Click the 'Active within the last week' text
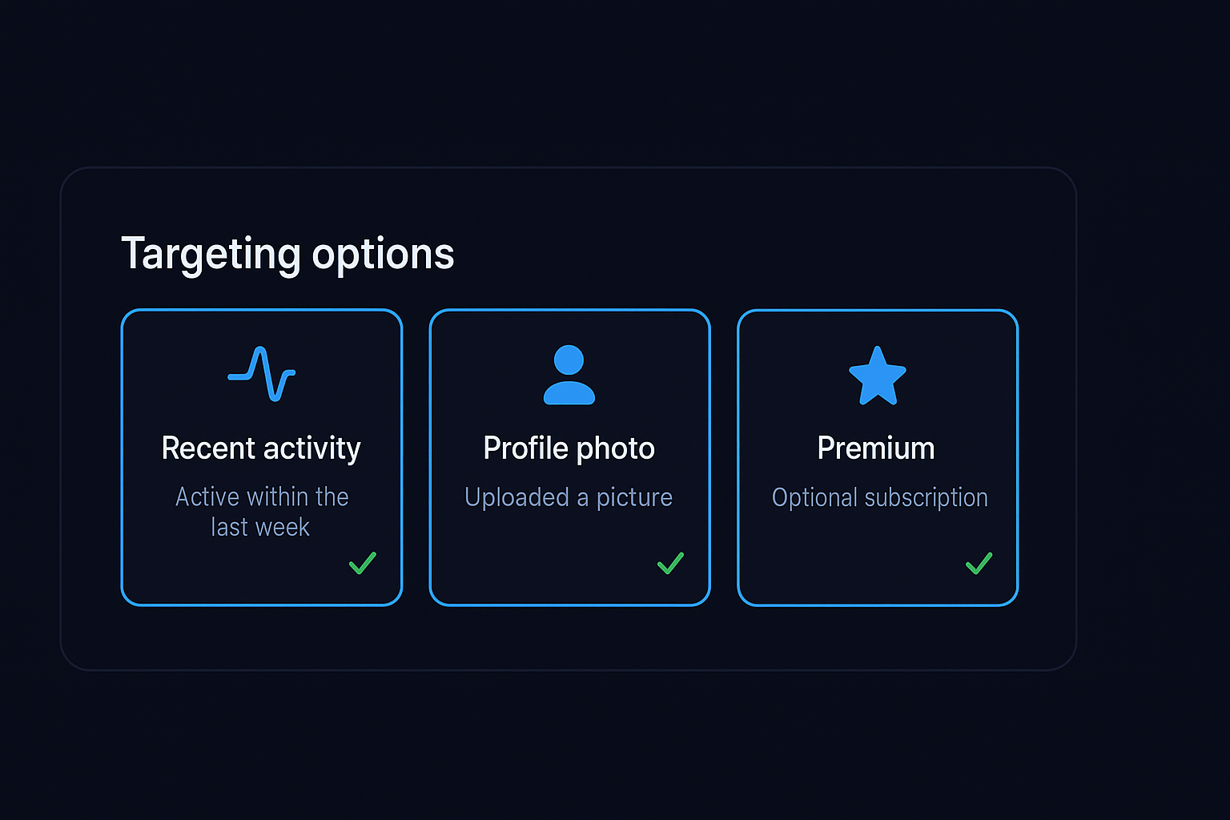The image size is (1230, 820). click(262, 511)
